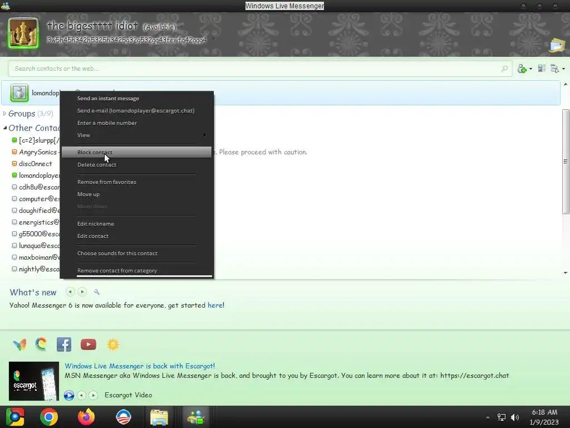Open the Facebook tab icon

(64, 344)
